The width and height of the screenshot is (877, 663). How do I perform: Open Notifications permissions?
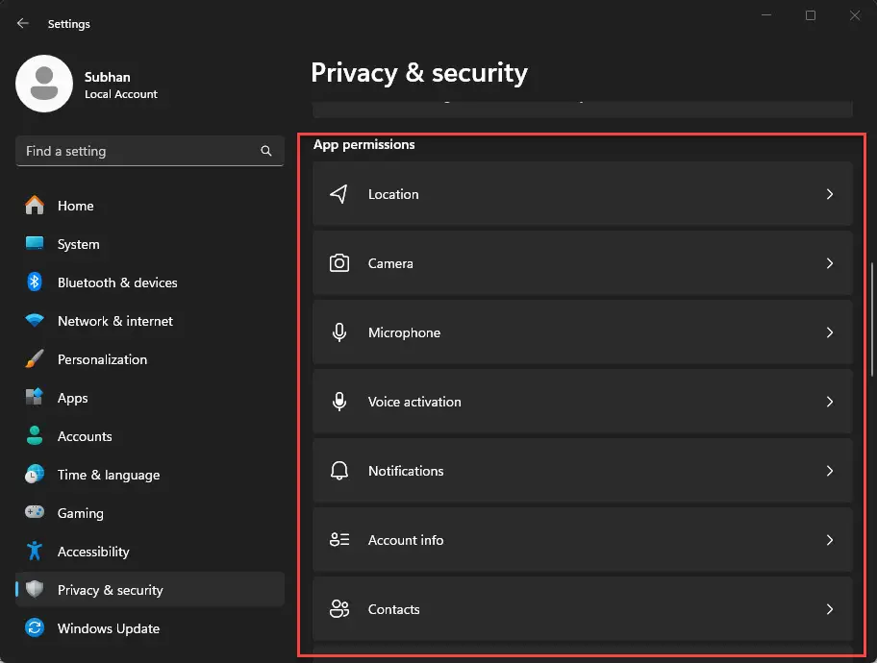coord(582,471)
